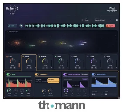Open the Quality dropdown showing Better (Offline)

[103, 20]
